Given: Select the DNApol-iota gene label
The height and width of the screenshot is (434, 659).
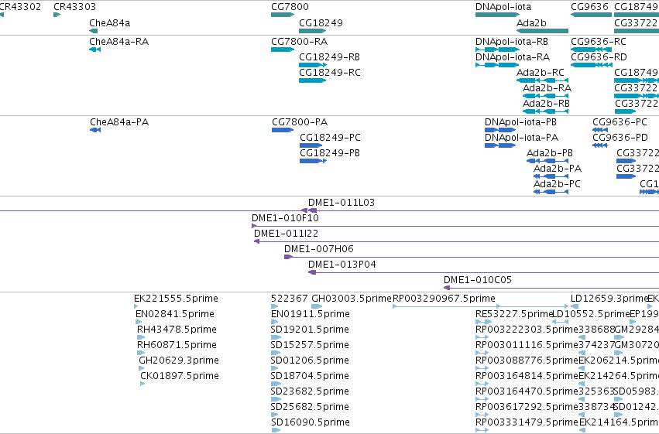Looking at the screenshot, I should 503,7.
